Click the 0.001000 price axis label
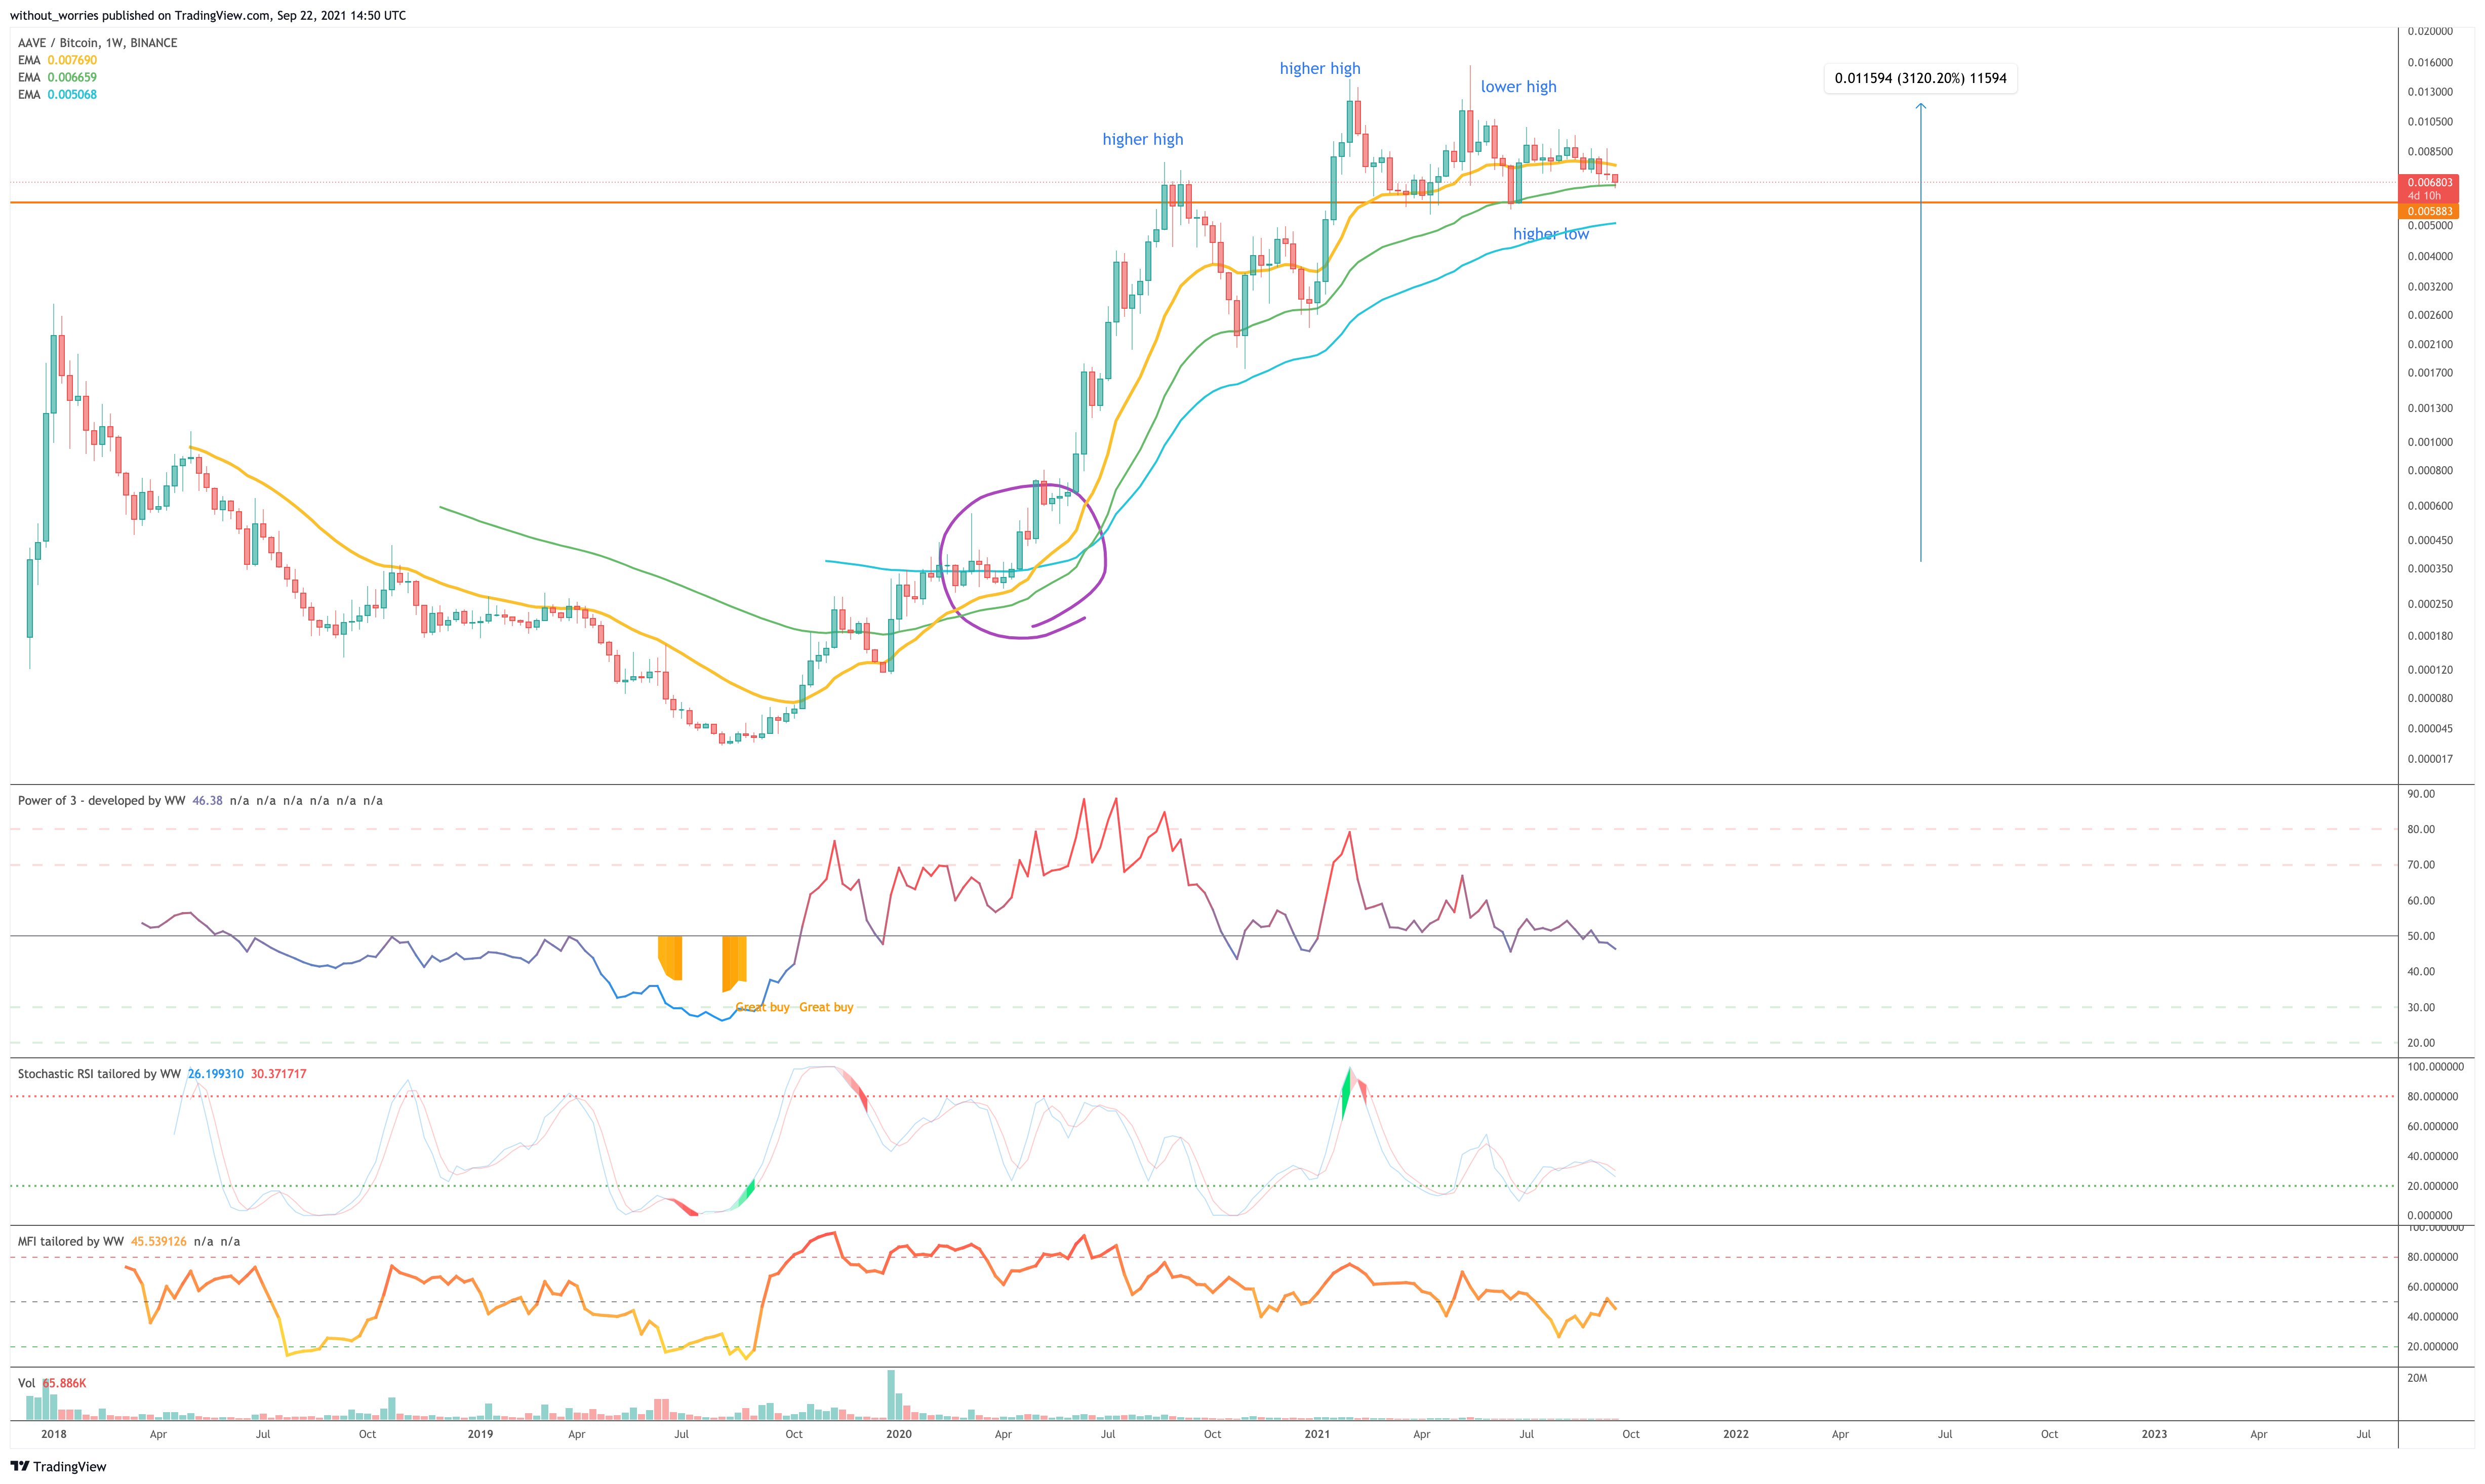Image resolution: width=2485 pixels, height=1484 pixels. [2430, 442]
